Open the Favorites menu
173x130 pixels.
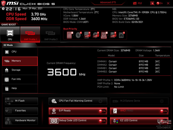click(x=21, y=111)
